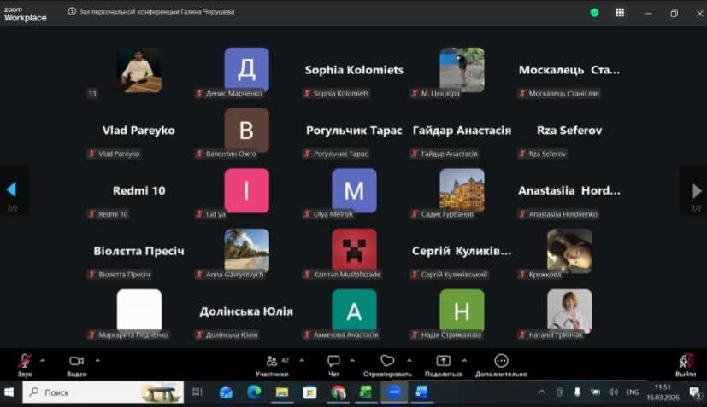Select Olya Melnyk's purple M avatar tile
Viewport: 707px width, 407px height.
coord(354,190)
